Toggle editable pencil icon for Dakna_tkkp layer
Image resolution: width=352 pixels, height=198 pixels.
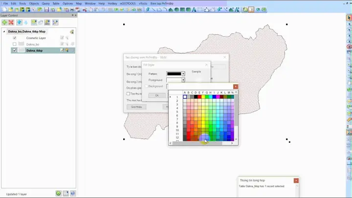(x=62, y=50)
